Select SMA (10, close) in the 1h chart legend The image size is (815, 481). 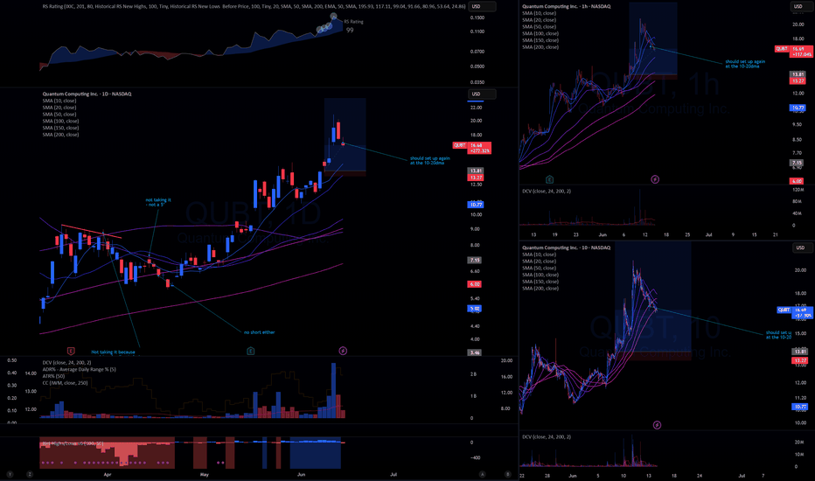click(539, 13)
